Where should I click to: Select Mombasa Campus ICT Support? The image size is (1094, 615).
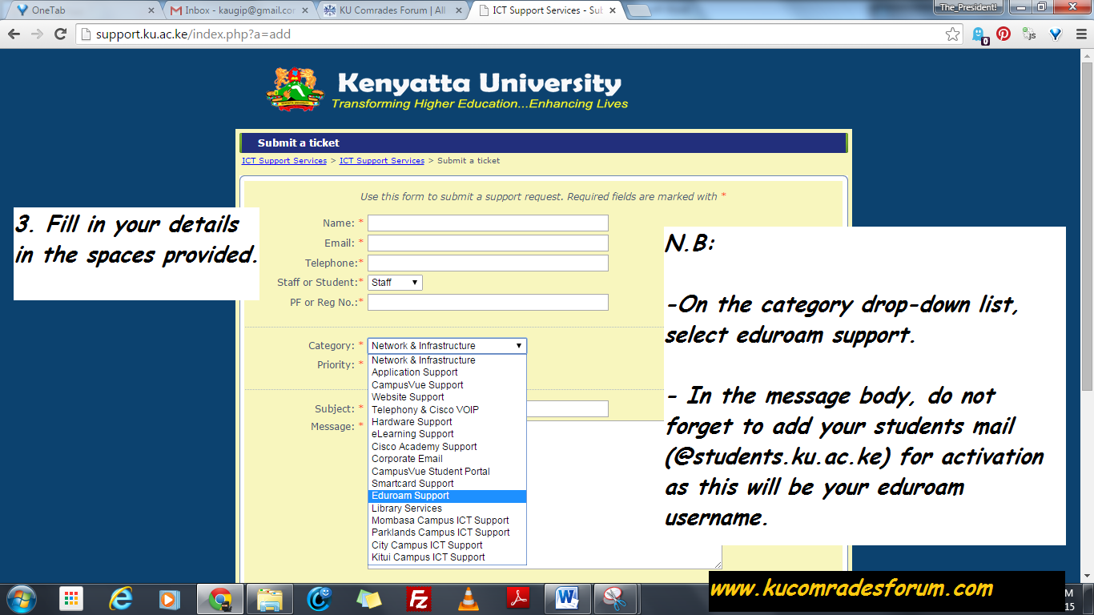click(x=447, y=521)
